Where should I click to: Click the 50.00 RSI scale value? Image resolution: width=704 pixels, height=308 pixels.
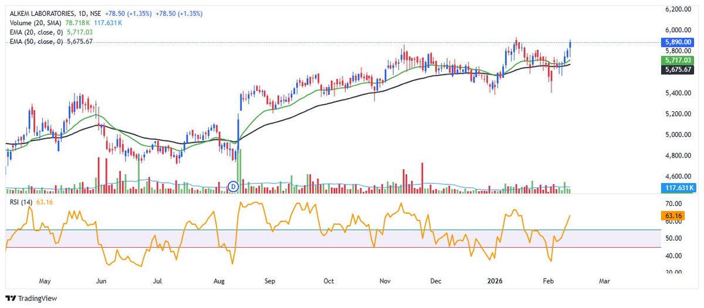pyautogui.click(x=672, y=238)
